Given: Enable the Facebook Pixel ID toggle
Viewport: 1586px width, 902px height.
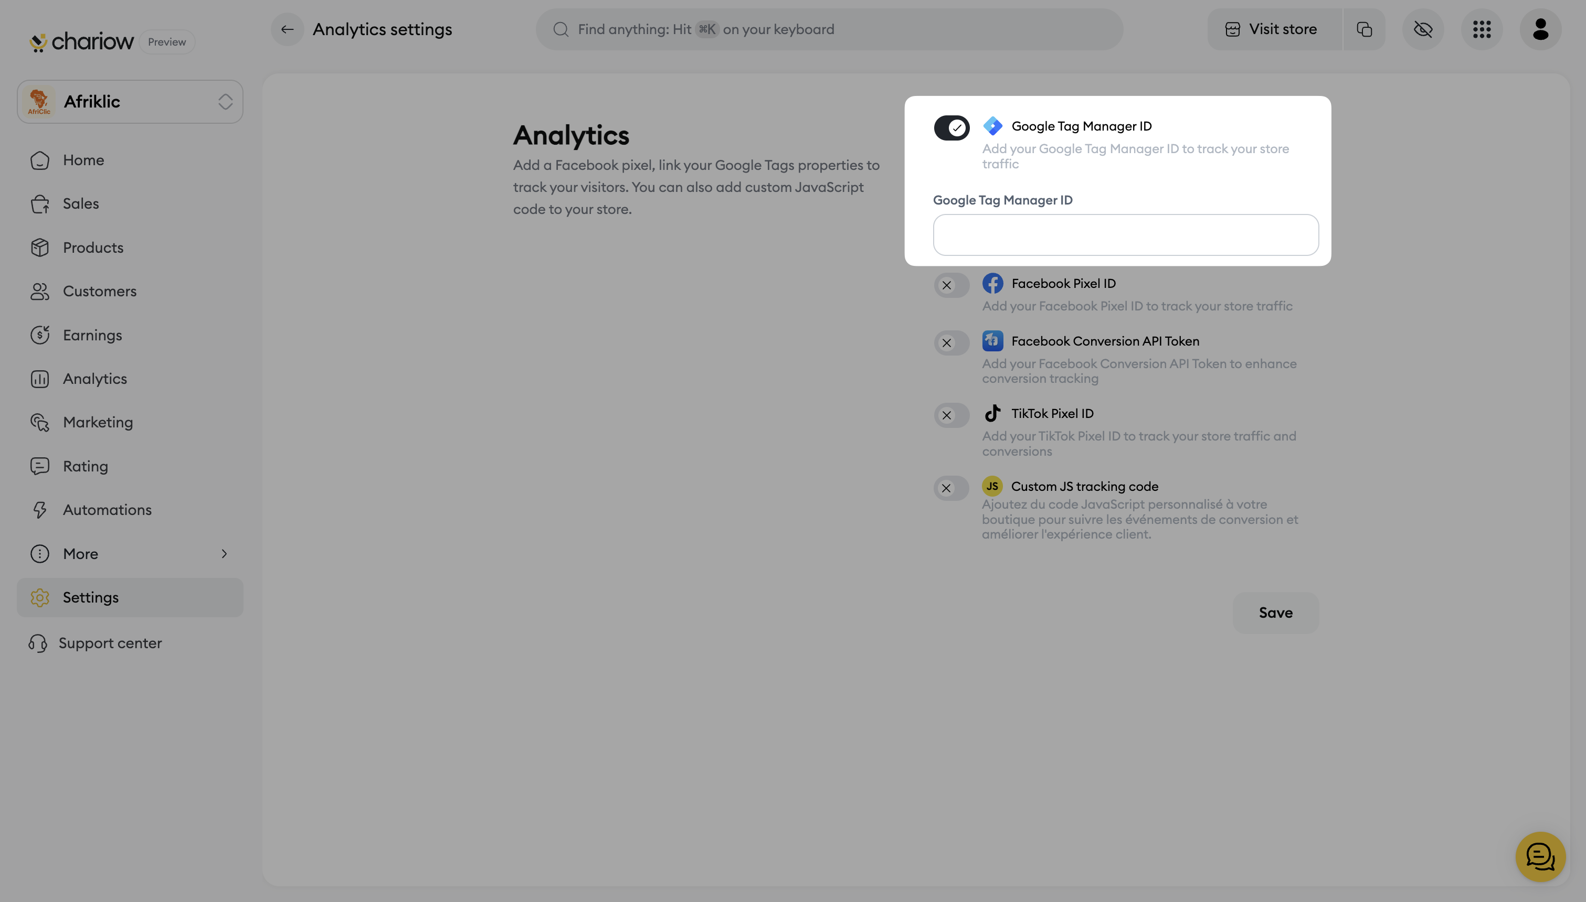Looking at the screenshot, I should pyautogui.click(x=951, y=286).
